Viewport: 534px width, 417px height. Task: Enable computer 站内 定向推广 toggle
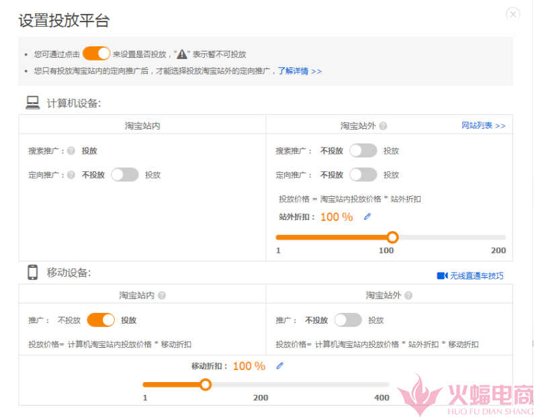click(125, 175)
